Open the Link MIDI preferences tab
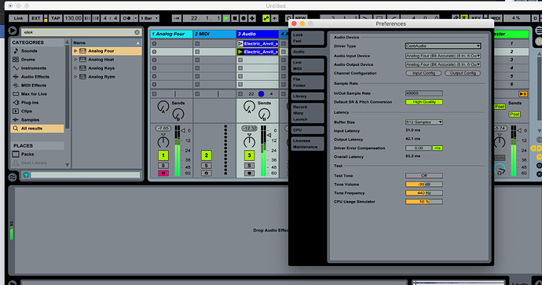 307,66
